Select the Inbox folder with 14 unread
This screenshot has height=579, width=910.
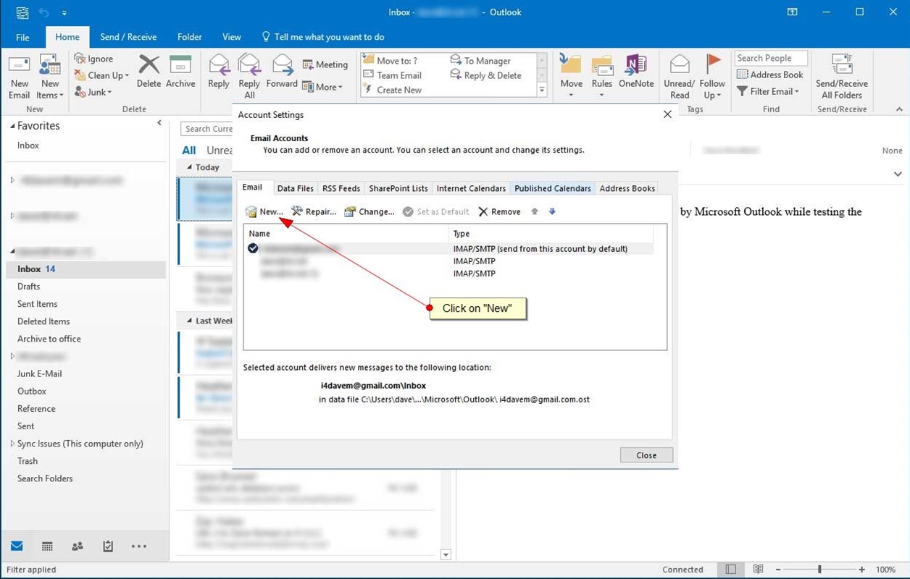[86, 269]
